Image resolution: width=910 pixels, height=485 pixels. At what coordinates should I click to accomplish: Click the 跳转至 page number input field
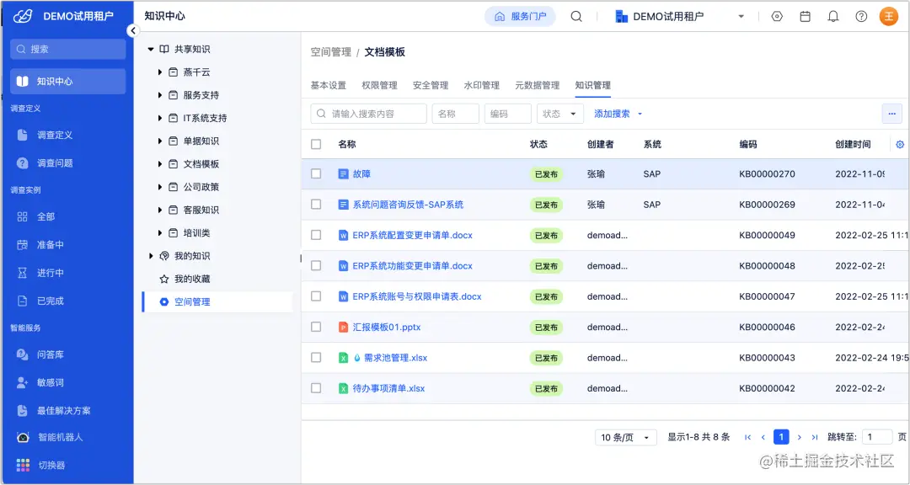coord(876,436)
